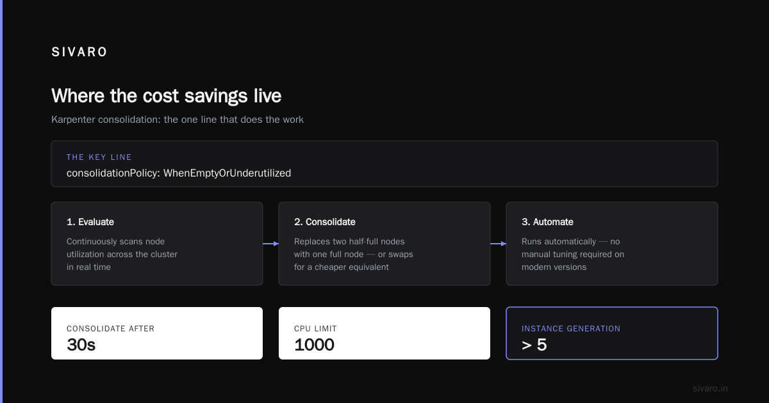The width and height of the screenshot is (769, 403).
Task: Select the 'Where the cost savings live' heading
Action: (167, 96)
